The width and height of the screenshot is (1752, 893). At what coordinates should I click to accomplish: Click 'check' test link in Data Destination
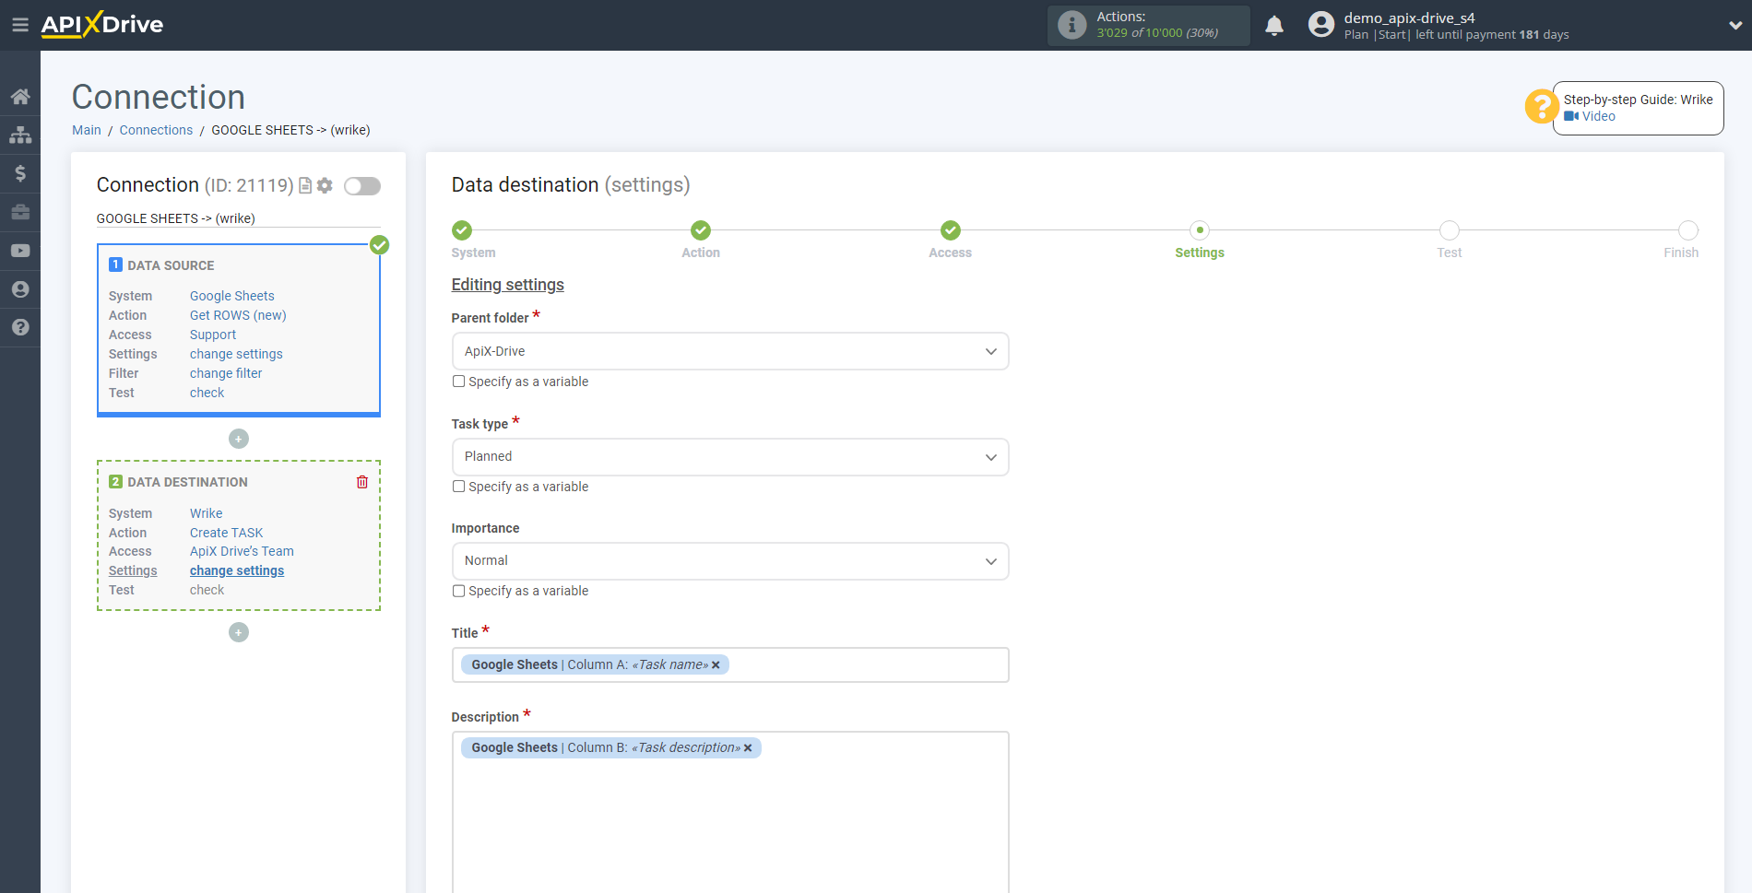point(207,590)
